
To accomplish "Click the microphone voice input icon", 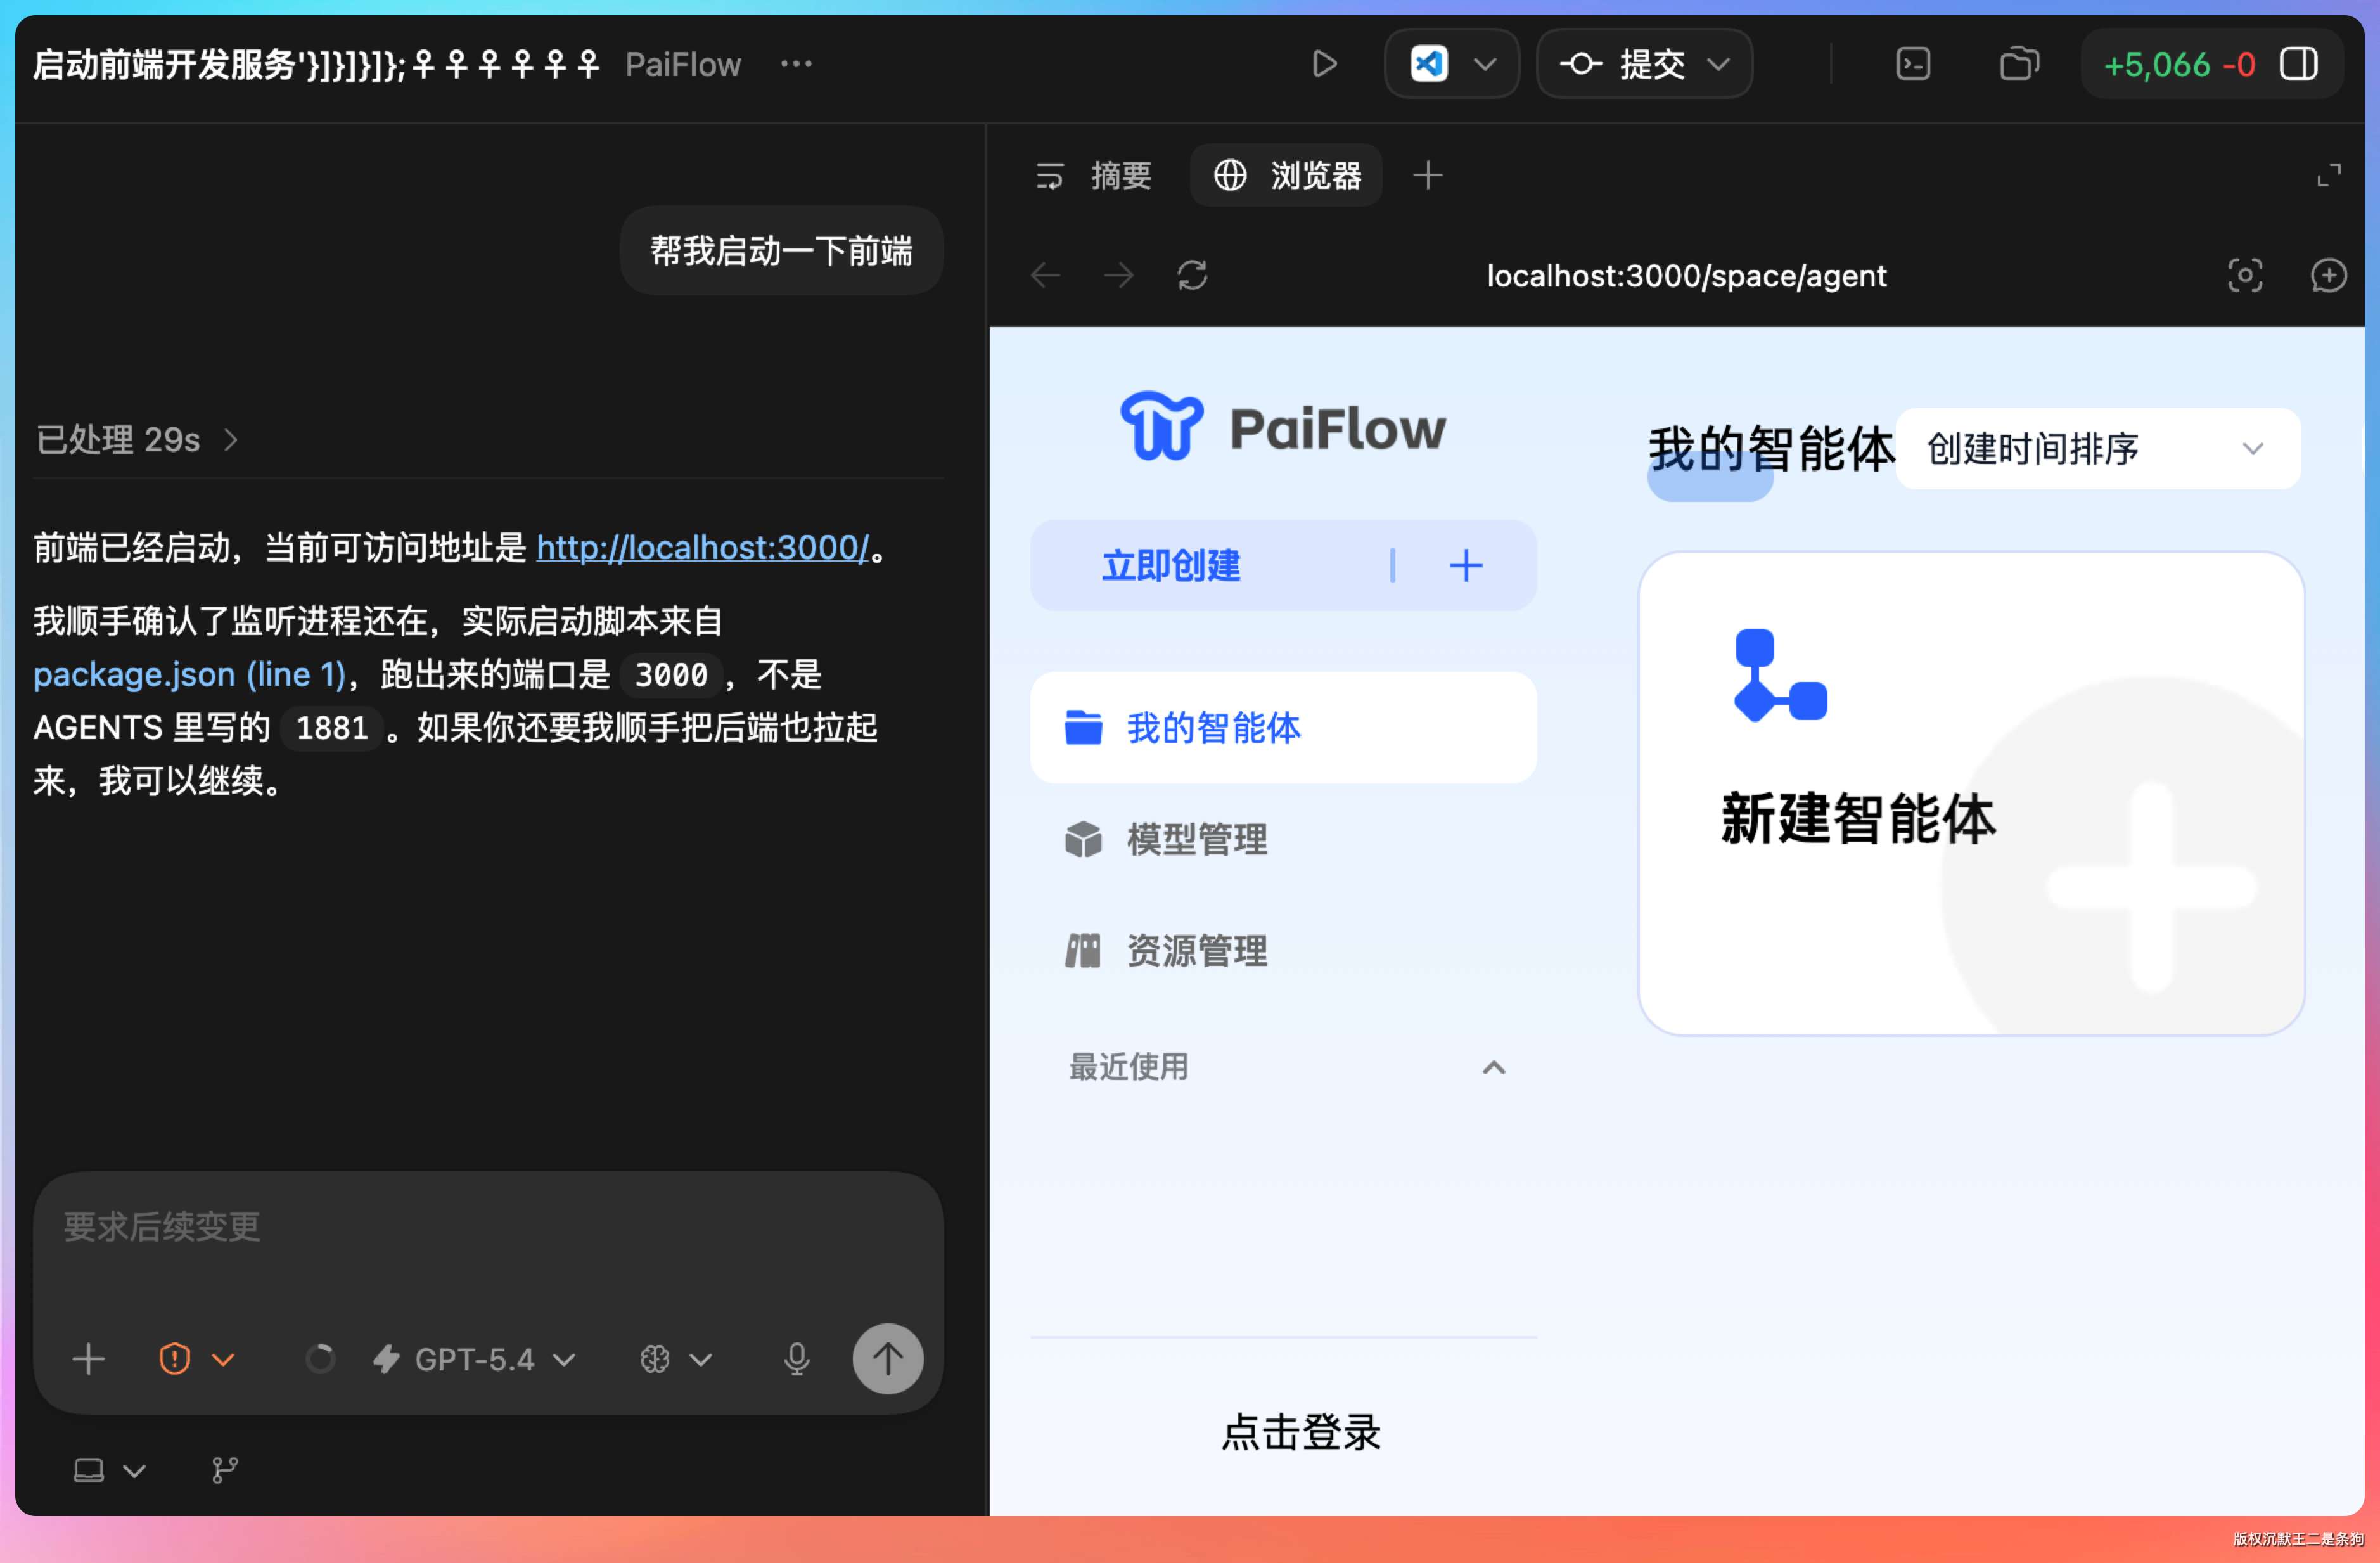I will 796,1358.
